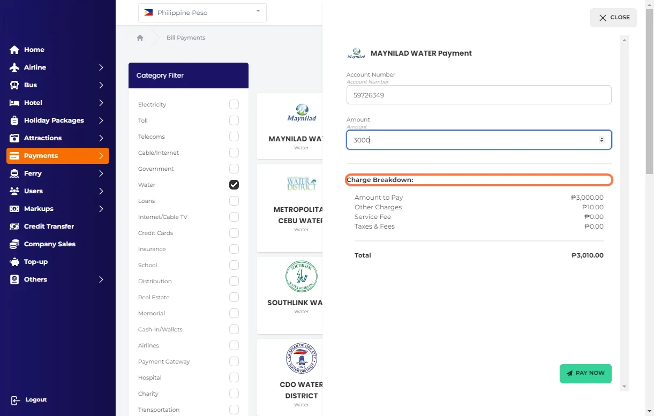This screenshot has height=416, width=654.
Task: Open Credit Transfer menu item
Action: pos(49,226)
